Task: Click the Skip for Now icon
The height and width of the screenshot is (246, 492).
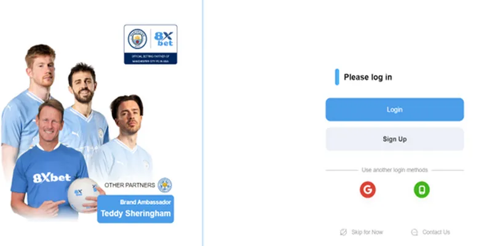Action: [343, 232]
